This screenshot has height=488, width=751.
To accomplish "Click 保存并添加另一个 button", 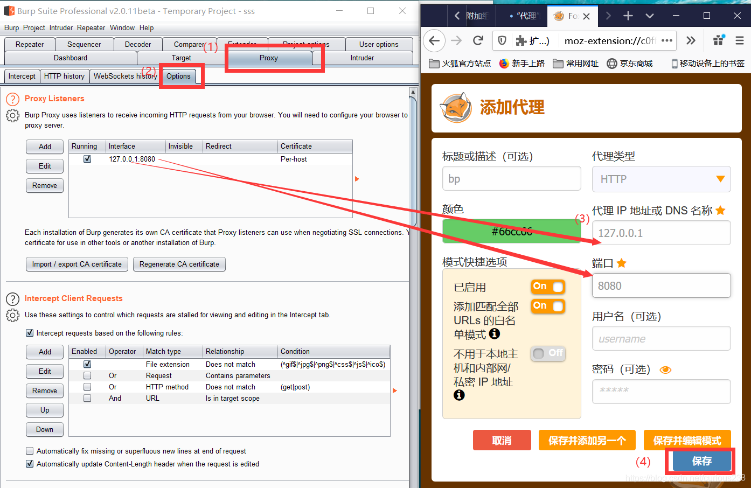I will [587, 440].
